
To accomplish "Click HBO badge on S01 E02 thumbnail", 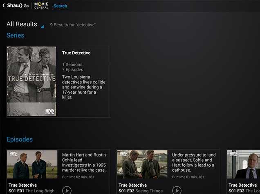I will 123,154.
